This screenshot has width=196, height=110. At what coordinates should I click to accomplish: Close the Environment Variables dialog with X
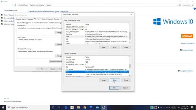132,14
